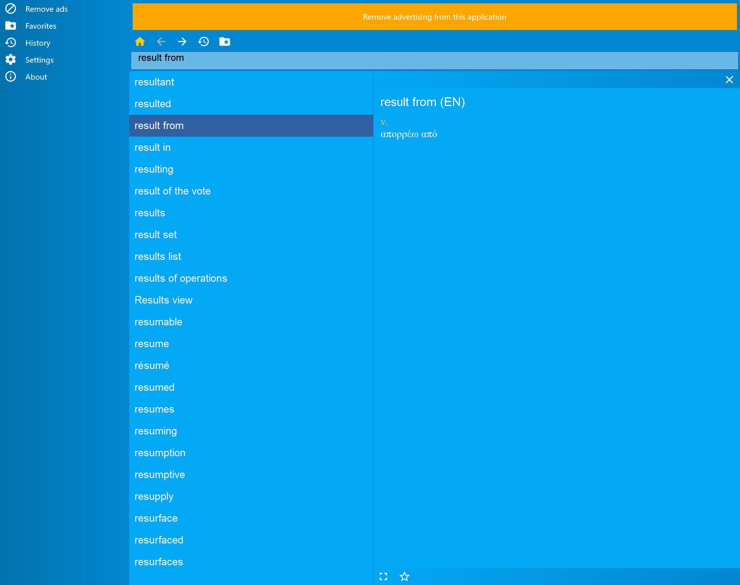
Task: Click the Remove advertising orange banner
Action: pos(434,17)
